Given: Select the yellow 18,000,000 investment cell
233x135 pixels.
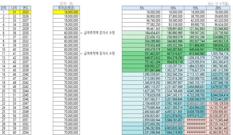Looking at the screenshot, I should click(x=66, y=12).
